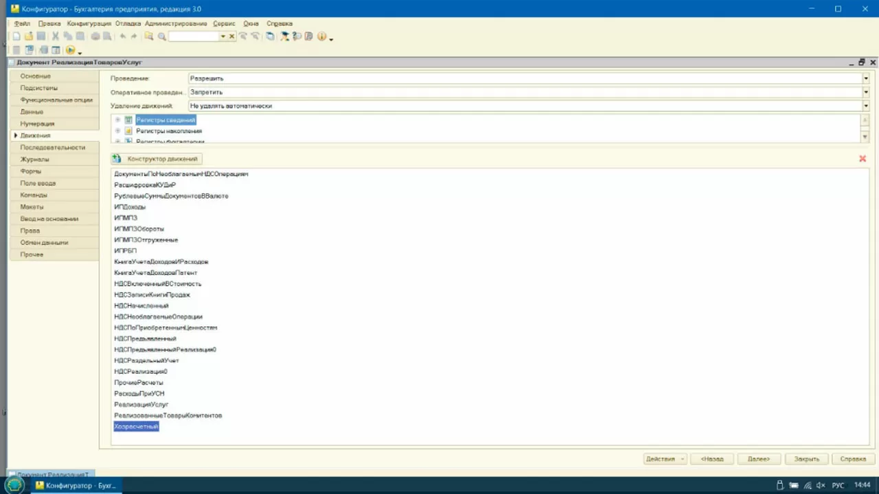The image size is (879, 494).
Task: Click the New document toolbar icon
Action: pos(16,36)
